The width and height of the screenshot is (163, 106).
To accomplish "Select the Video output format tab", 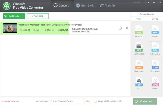I will tap(139, 19).
